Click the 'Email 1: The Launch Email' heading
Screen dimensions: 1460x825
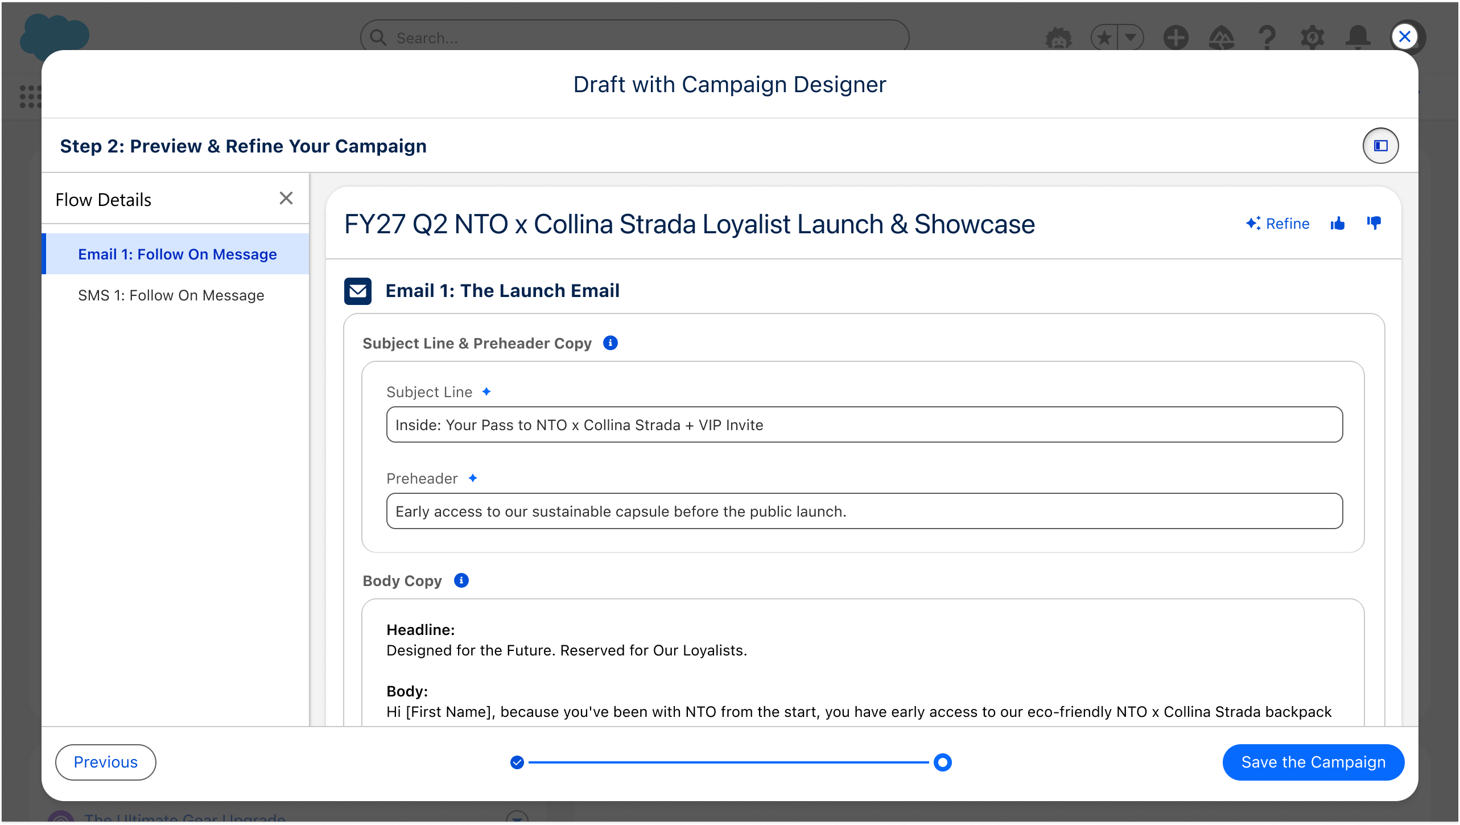502,291
